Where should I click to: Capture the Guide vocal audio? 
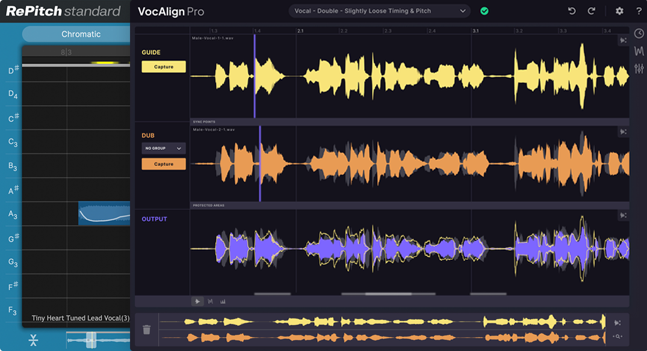pos(163,66)
